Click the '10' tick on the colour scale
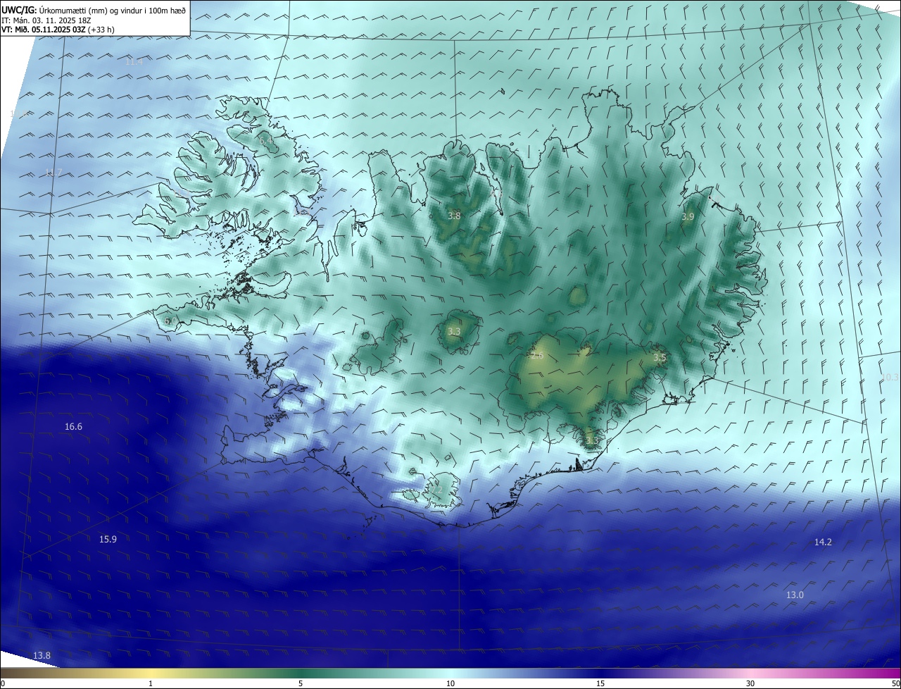Screen dimensions: 901x689 tap(450, 684)
